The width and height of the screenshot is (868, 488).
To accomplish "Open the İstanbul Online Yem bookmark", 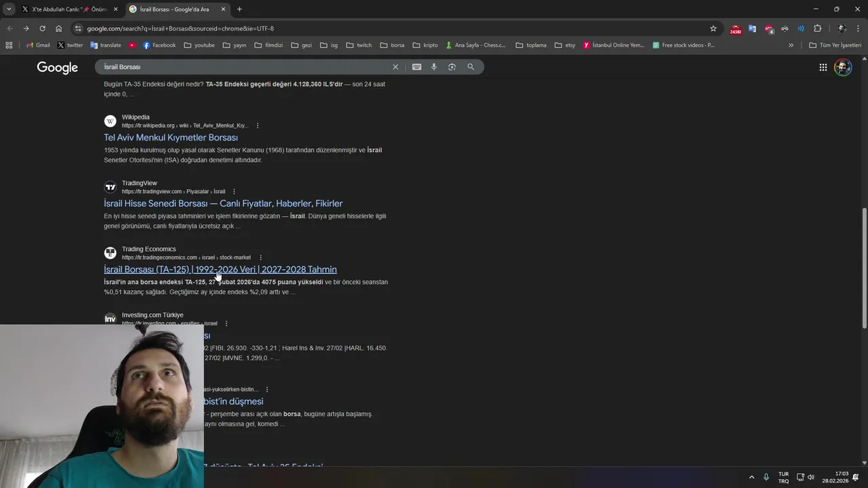I will (x=614, y=45).
